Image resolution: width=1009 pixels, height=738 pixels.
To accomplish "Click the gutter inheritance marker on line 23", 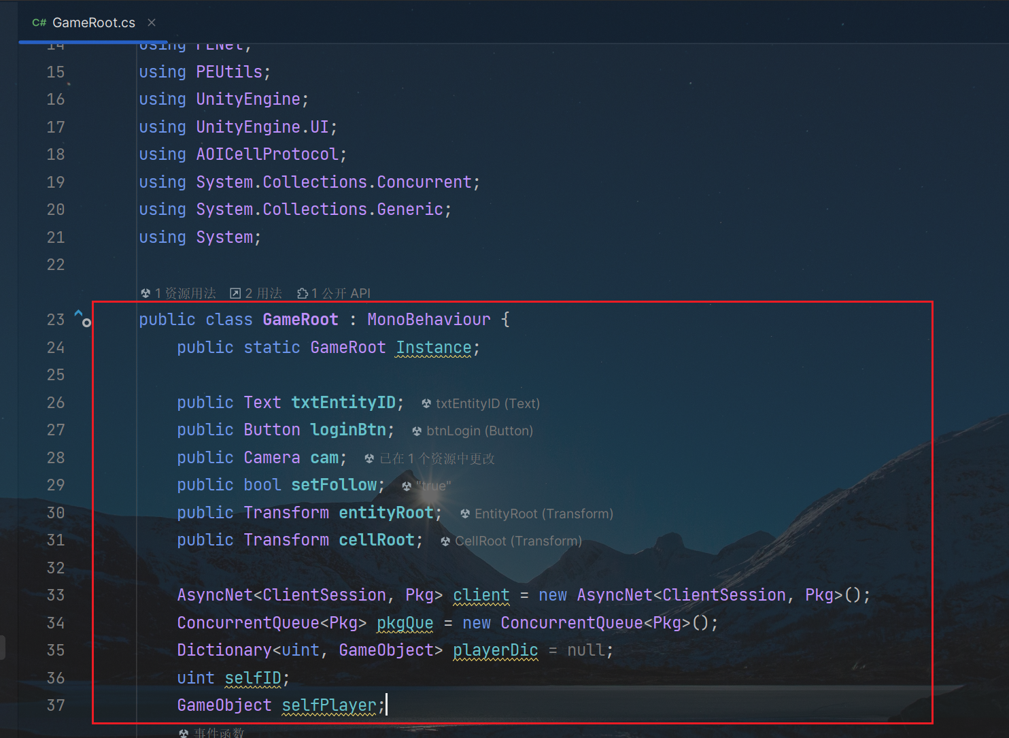I will [x=82, y=318].
